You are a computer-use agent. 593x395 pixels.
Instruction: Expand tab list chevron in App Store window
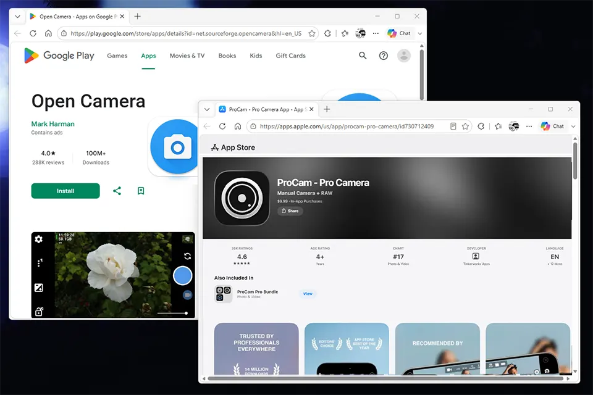point(207,109)
